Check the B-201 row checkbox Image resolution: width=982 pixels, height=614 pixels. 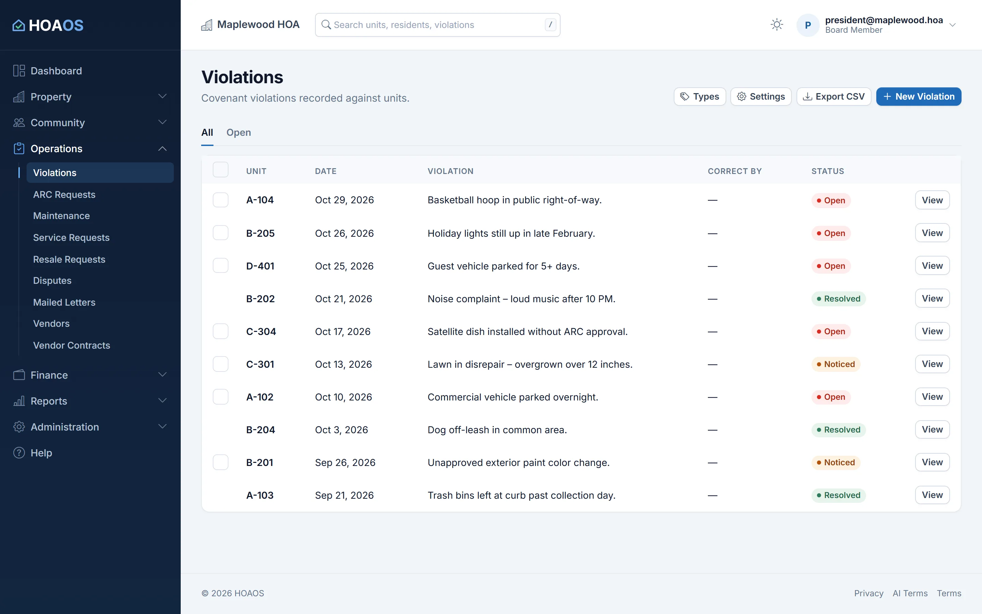(x=220, y=462)
